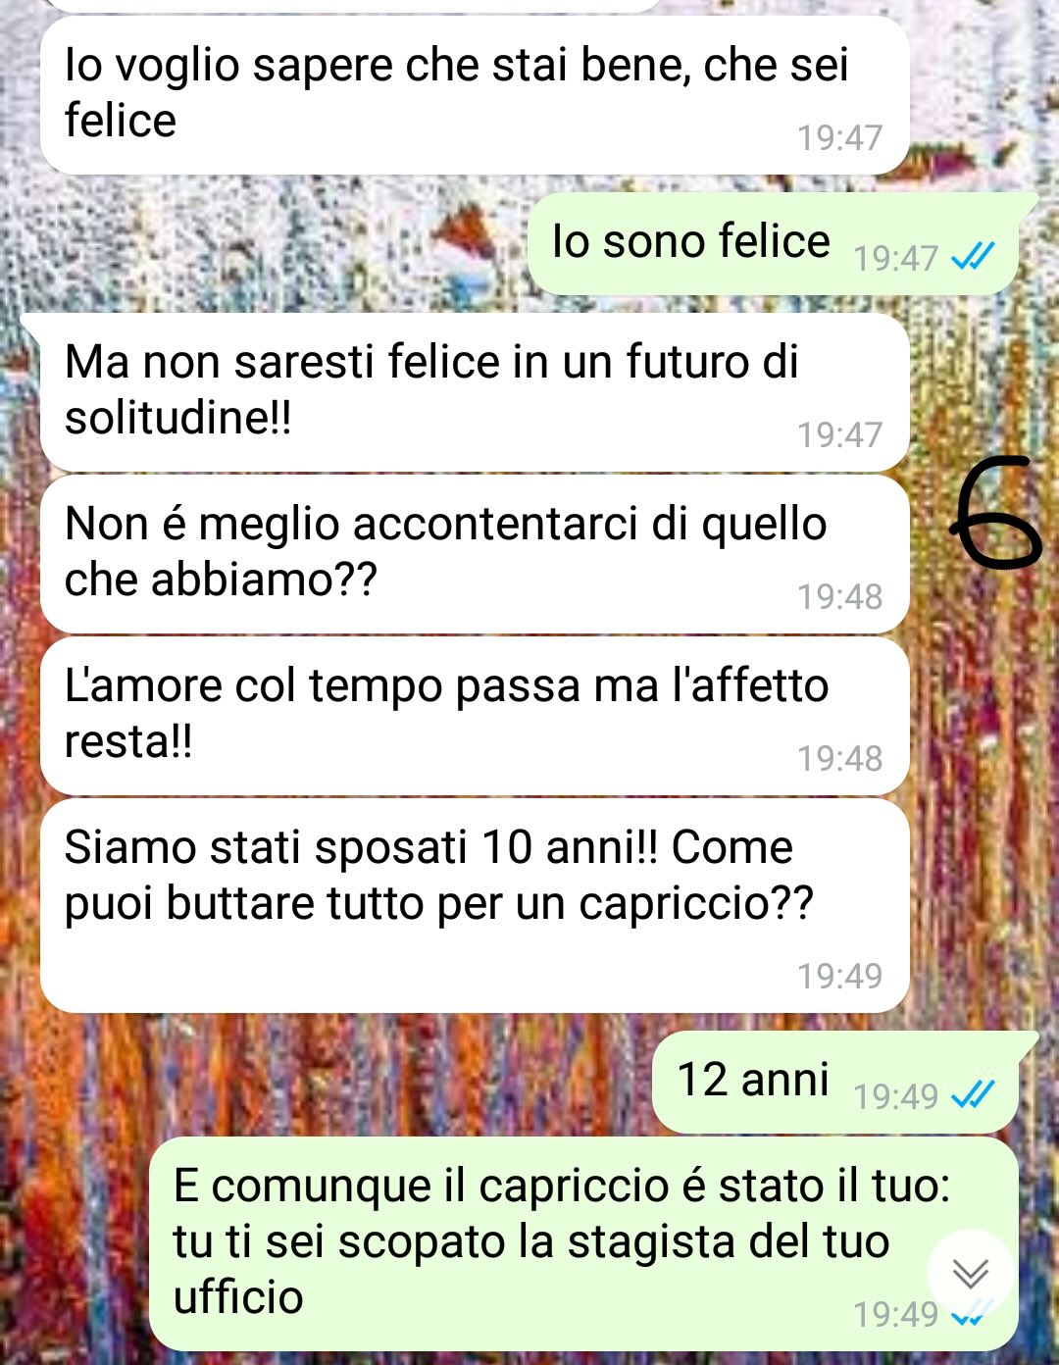Select the sent '12 anni' message bubble
This screenshot has height=1365, width=1059.
coord(835,1083)
